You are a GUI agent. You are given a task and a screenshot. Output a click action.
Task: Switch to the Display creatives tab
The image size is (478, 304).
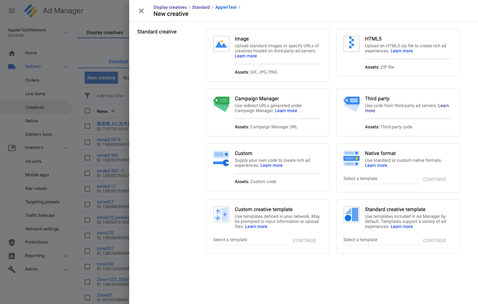coord(105,32)
